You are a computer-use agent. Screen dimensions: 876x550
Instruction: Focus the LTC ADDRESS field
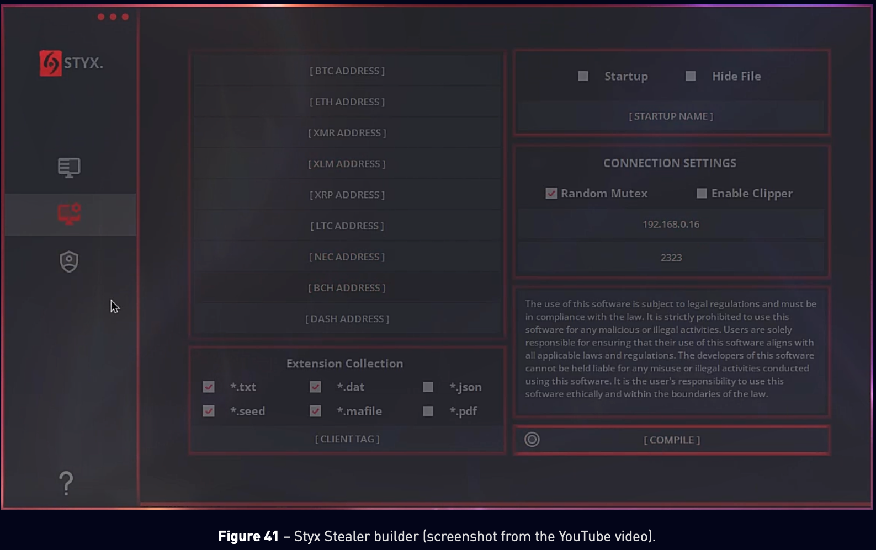point(347,226)
